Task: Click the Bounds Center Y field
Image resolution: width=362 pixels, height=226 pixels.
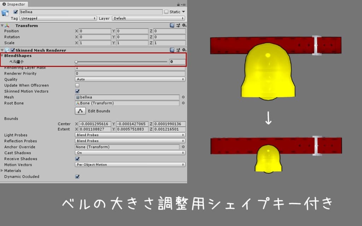Action: tap(132, 124)
